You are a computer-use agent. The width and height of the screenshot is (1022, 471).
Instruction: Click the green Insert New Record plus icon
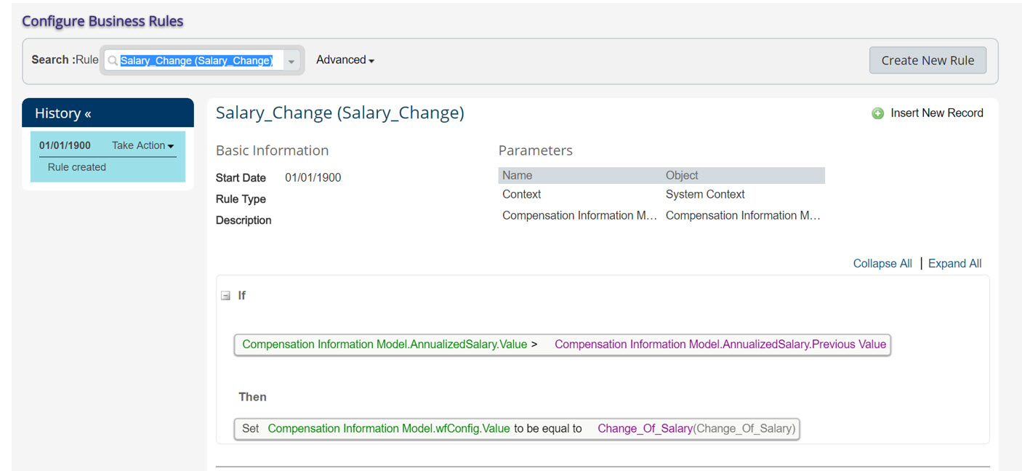pyautogui.click(x=877, y=113)
